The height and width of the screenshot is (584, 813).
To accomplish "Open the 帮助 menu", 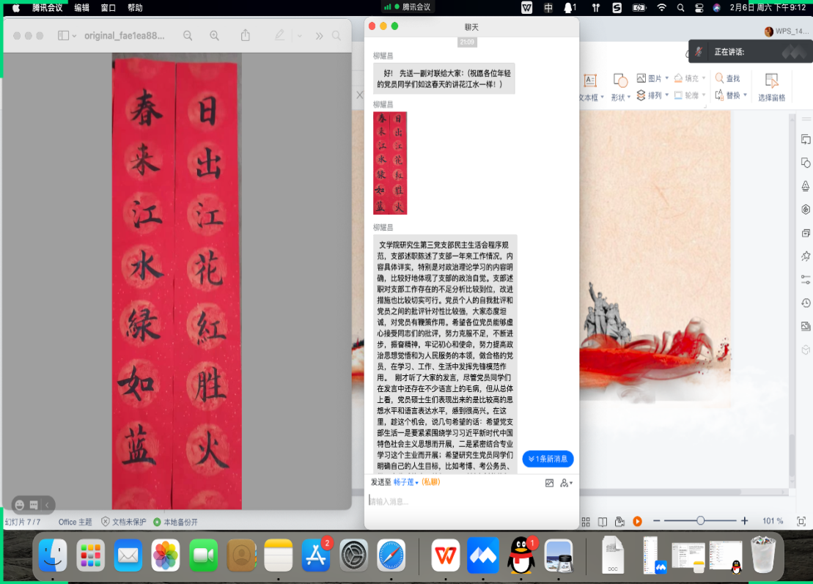I will (x=135, y=8).
